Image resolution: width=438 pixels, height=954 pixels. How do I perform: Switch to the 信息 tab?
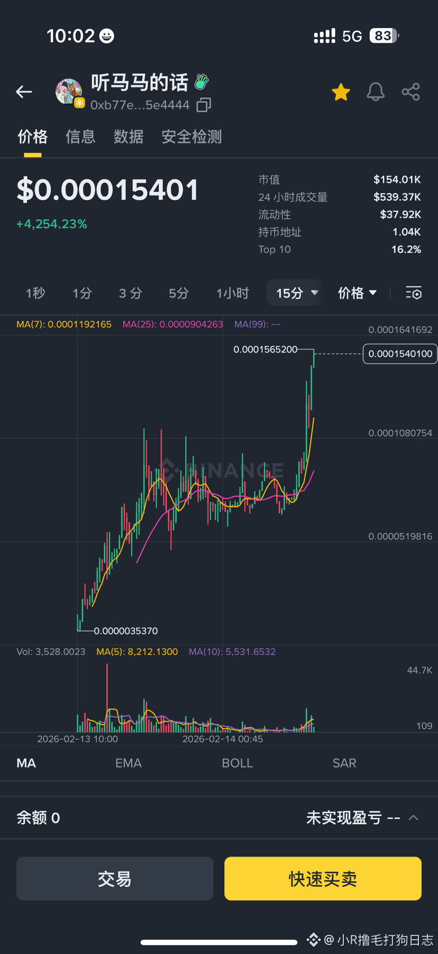coord(80,137)
